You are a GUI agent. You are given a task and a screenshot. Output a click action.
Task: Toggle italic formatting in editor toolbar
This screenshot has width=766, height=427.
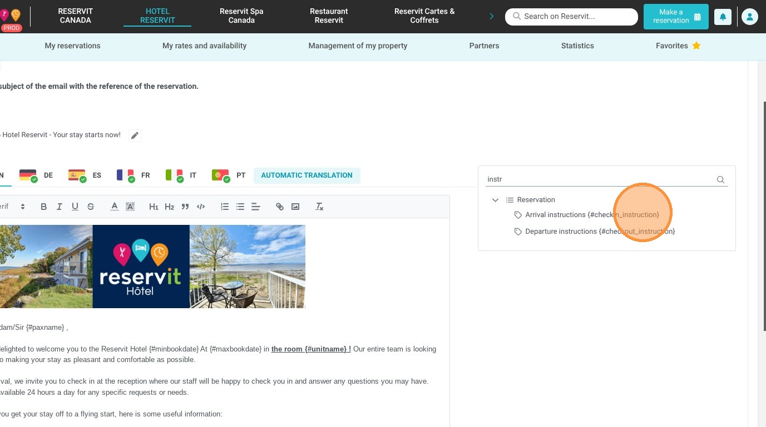coord(60,207)
